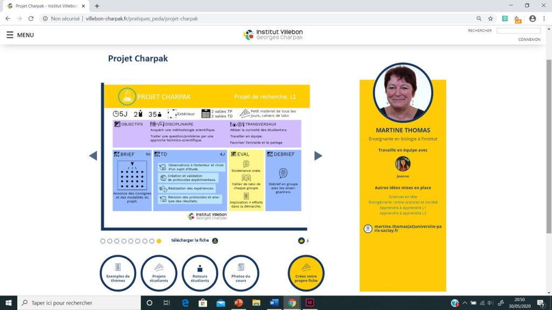Image resolution: width=552 pixels, height=310 pixels.
Task: Click the thumbs-up like icon
Action: click(x=301, y=241)
